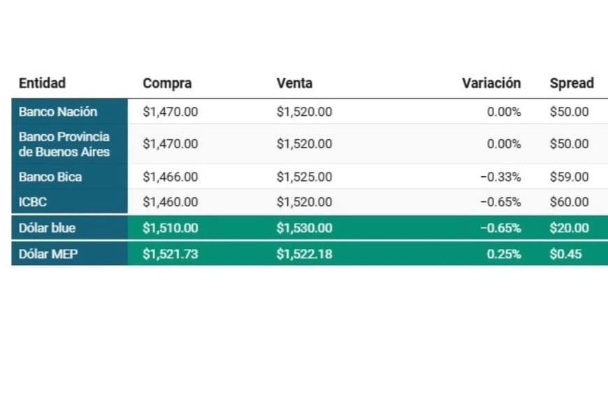Click Banco Bica variation −0.33%
The height and width of the screenshot is (404, 608).
[x=500, y=177]
